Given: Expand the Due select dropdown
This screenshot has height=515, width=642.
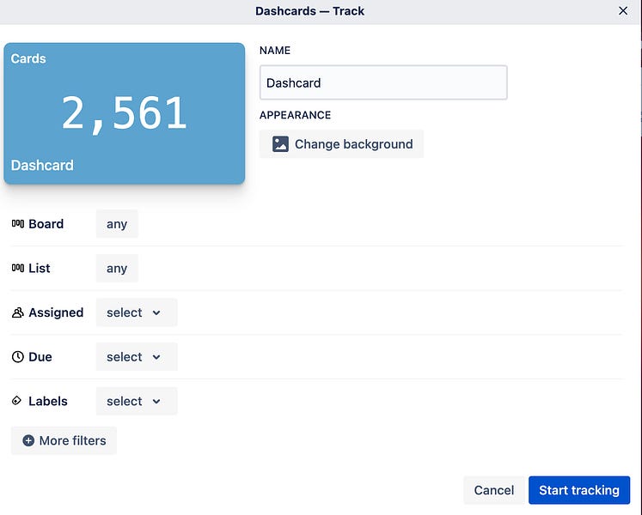Looking at the screenshot, I should pyautogui.click(x=137, y=357).
